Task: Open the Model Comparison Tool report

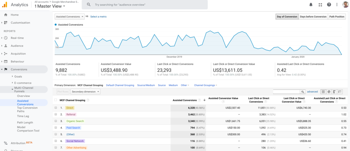Action: pos(28,129)
